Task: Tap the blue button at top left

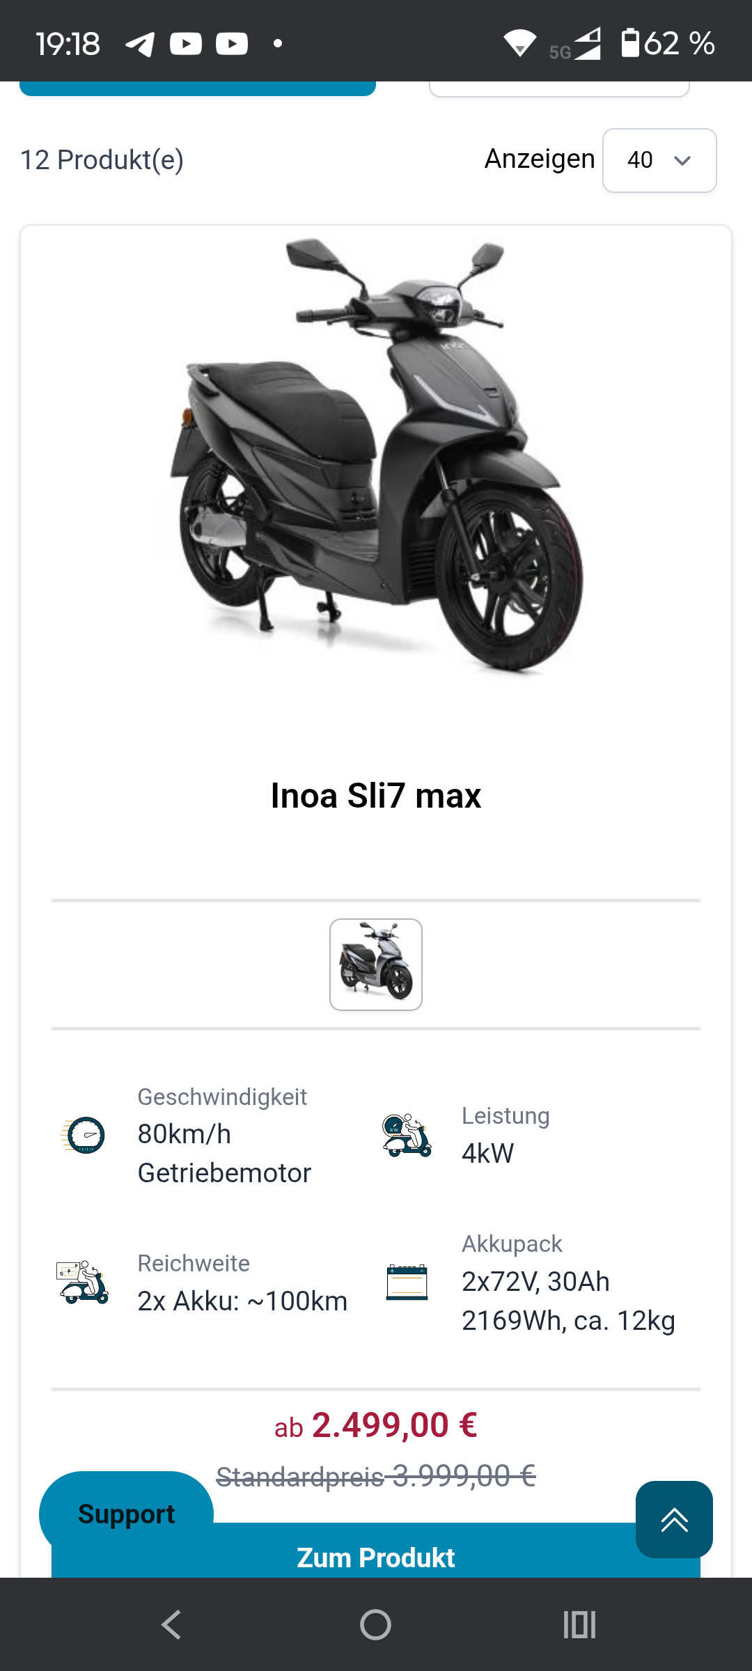Action: [198, 88]
